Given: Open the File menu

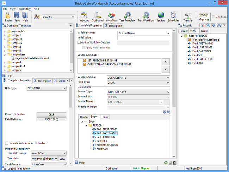Looking at the screenshot, I should [x=5, y=9].
